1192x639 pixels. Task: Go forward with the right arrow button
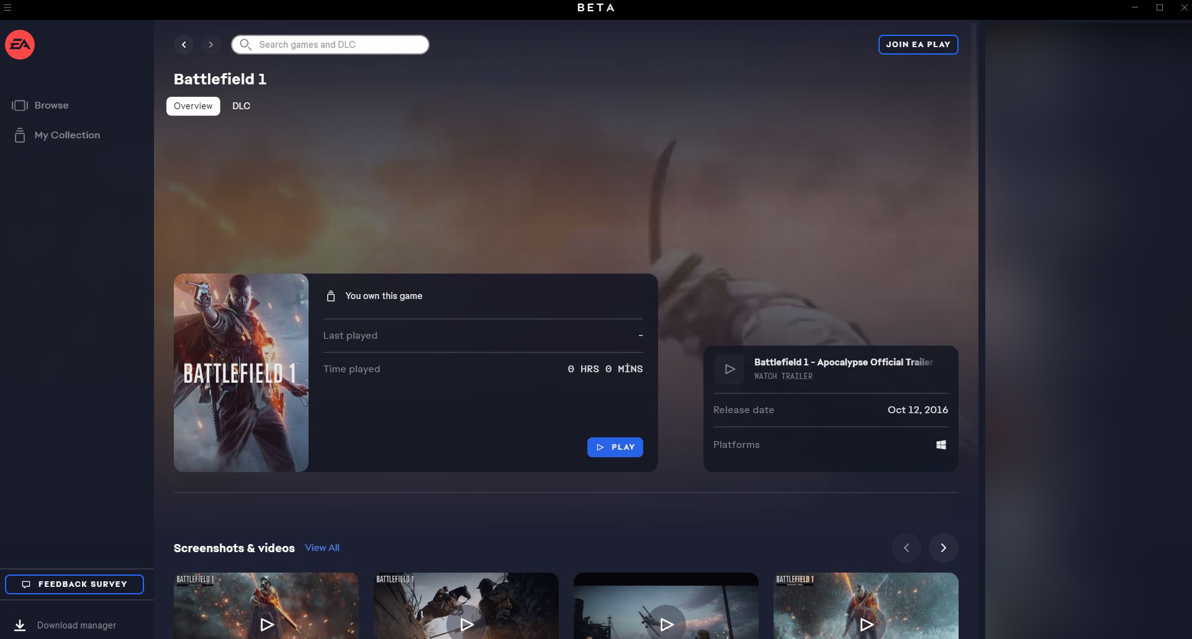click(211, 45)
